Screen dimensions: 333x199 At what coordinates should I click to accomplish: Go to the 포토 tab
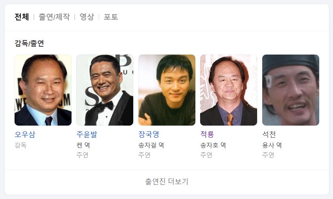[110, 17]
